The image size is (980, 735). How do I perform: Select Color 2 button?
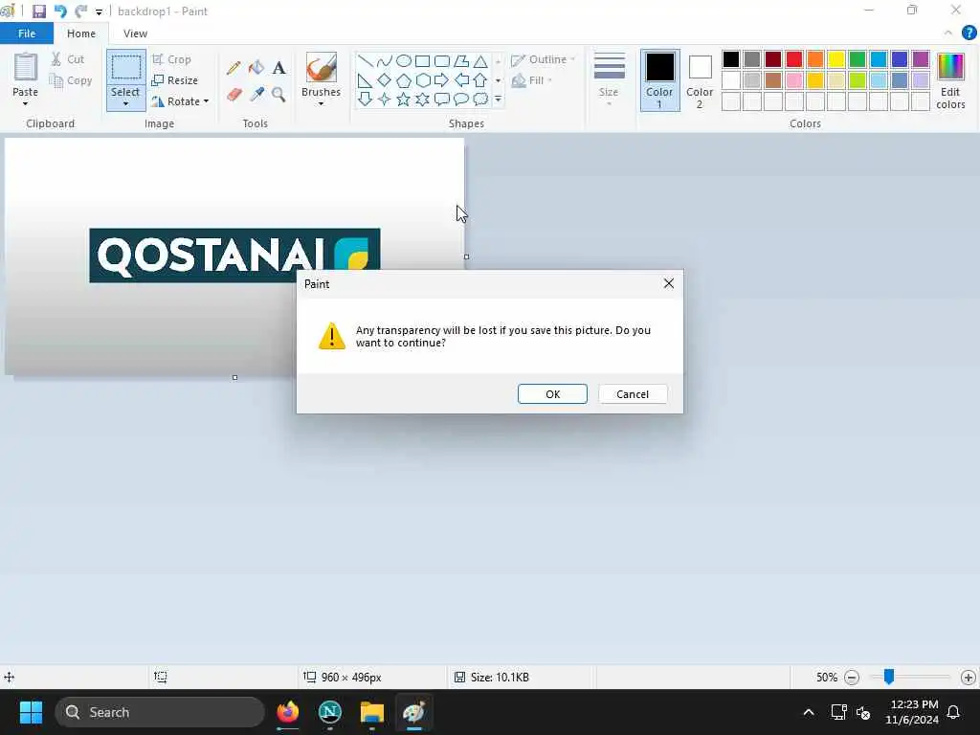coord(700,80)
